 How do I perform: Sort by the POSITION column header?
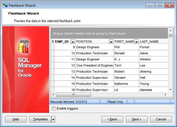[x=92, y=42]
